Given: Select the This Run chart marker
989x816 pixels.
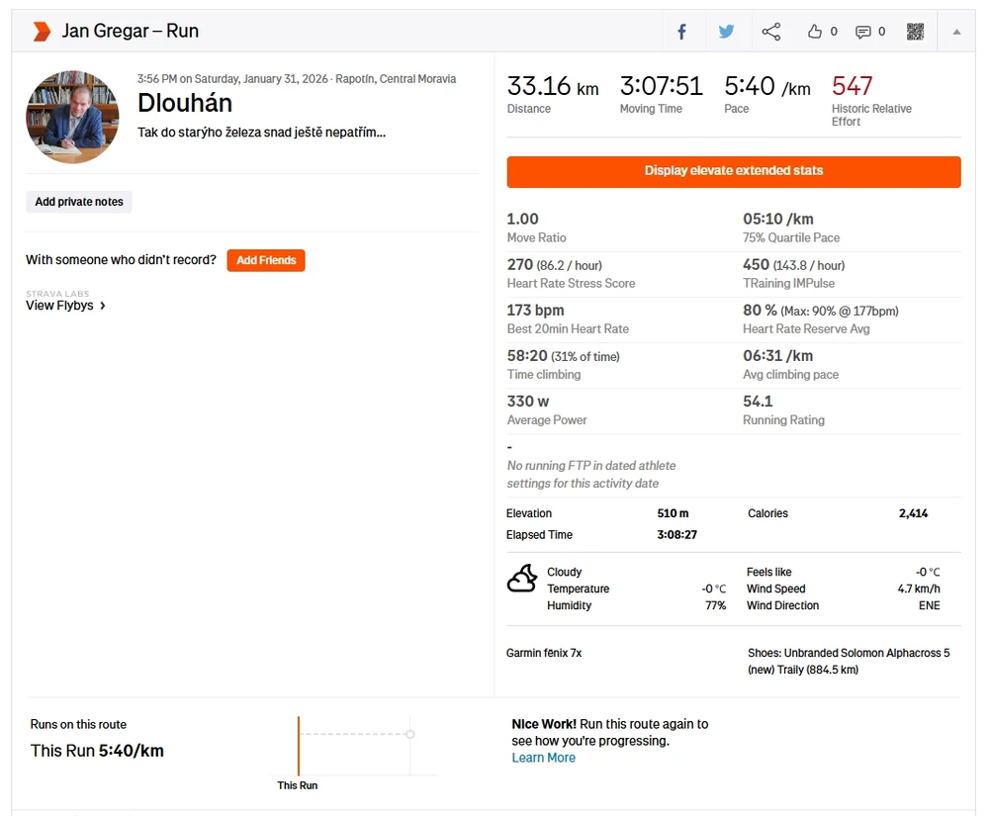Looking at the screenshot, I should click(298, 747).
